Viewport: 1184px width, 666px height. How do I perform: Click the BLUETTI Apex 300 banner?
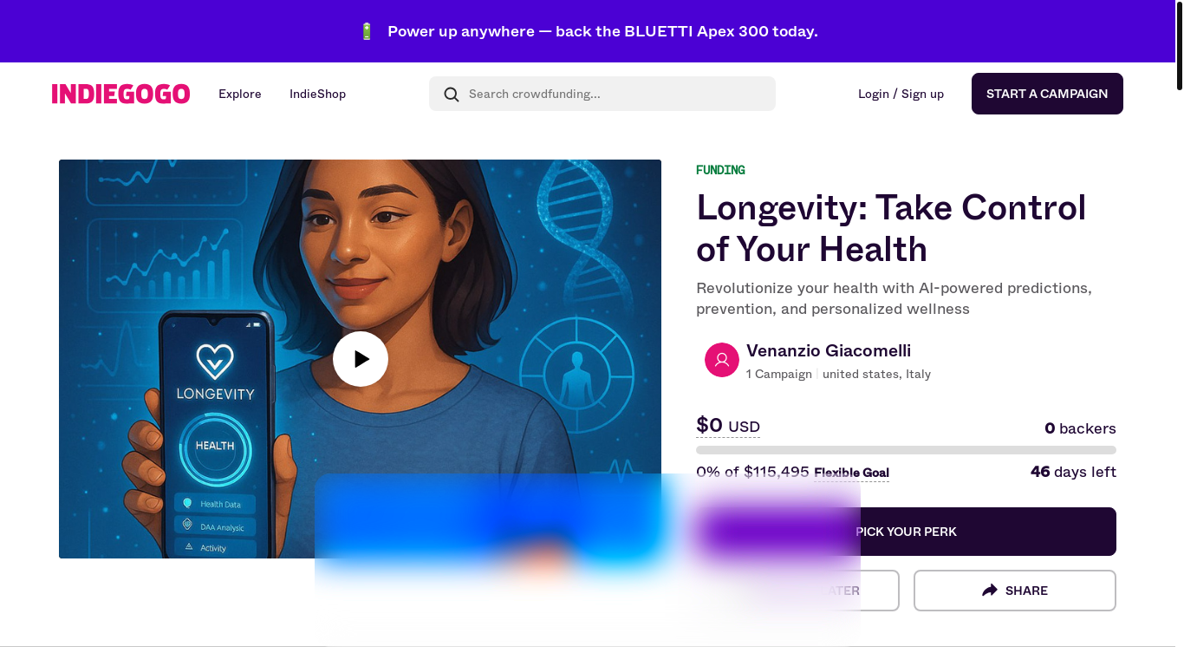point(602,31)
